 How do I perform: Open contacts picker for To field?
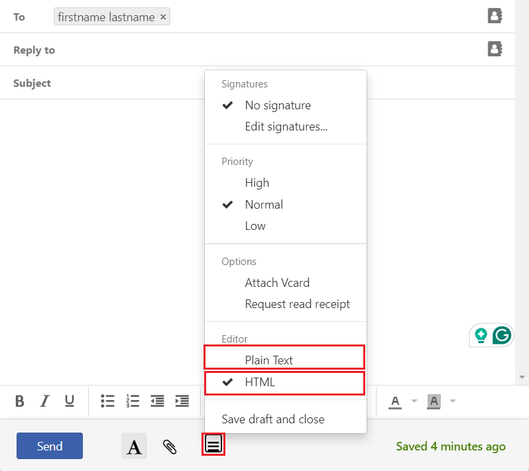coord(495,16)
